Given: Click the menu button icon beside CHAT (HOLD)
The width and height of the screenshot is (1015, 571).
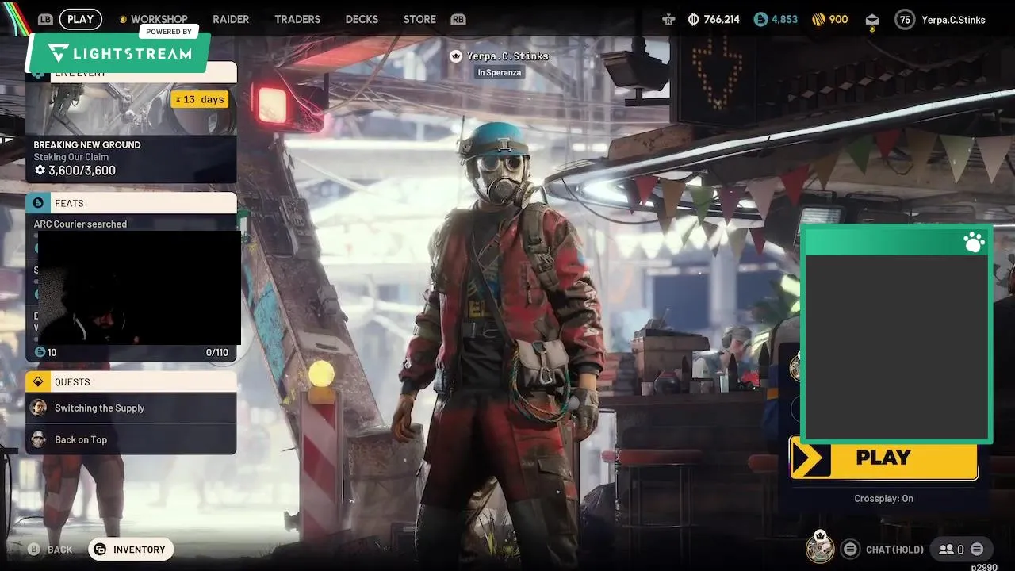Looking at the screenshot, I should point(850,549).
